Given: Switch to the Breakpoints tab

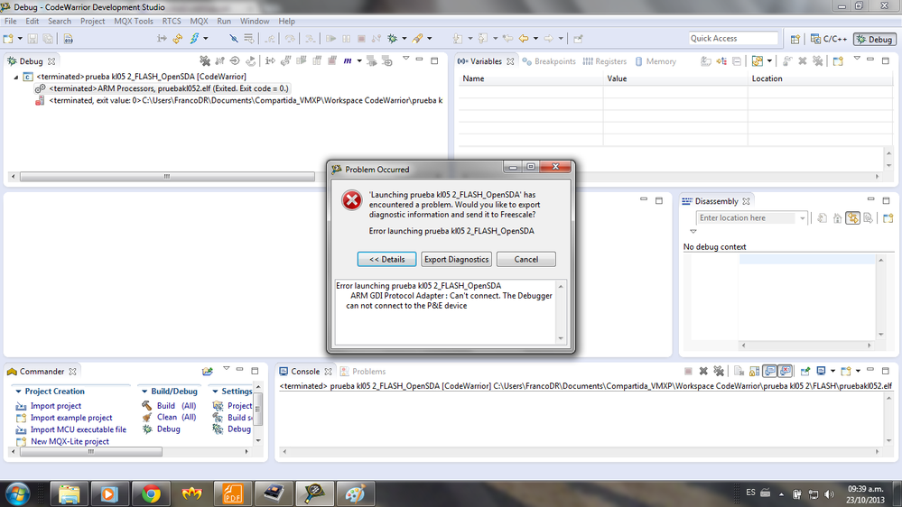Looking at the screenshot, I should 549,61.
